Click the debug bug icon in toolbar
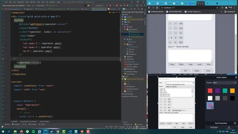 [x=110, y=6]
